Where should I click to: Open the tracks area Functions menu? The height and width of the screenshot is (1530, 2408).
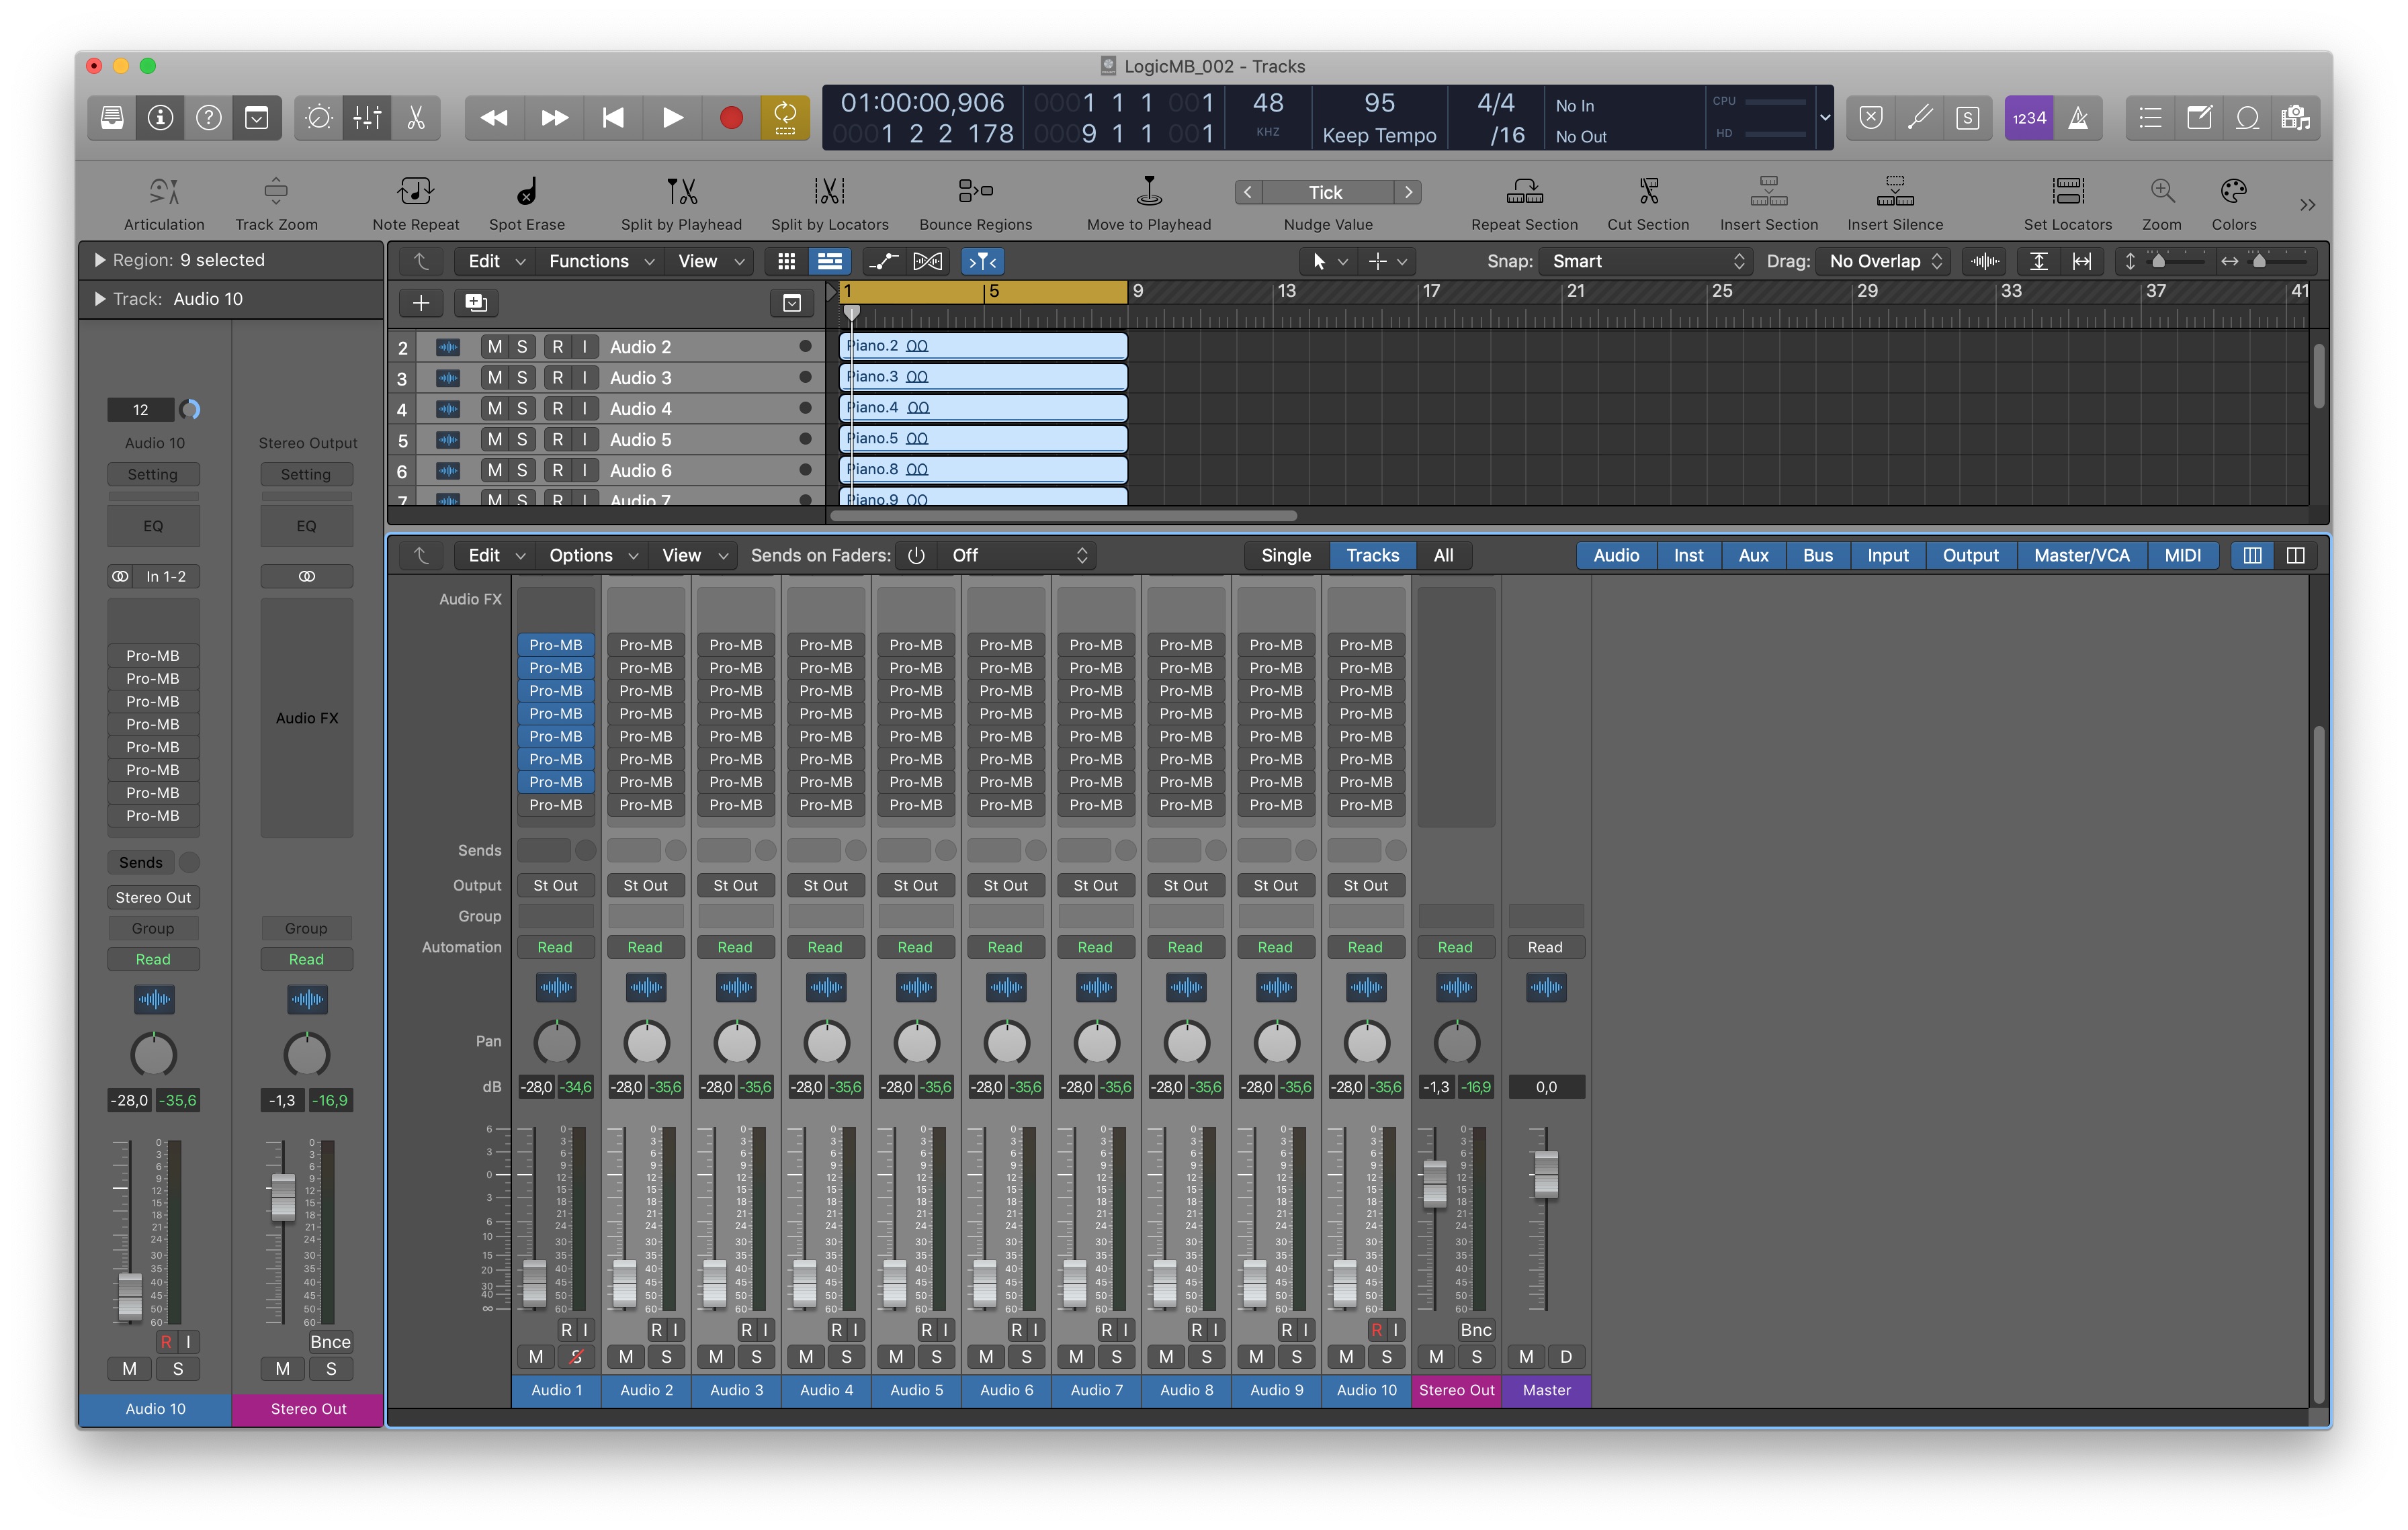pos(601,262)
